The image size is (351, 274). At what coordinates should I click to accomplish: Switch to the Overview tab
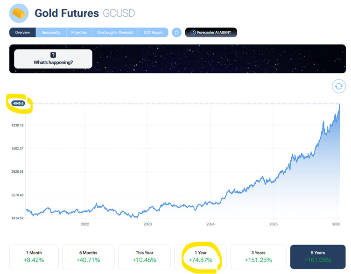click(22, 33)
